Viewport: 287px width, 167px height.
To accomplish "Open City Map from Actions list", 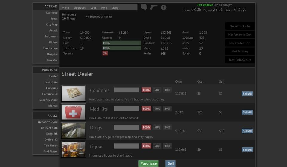I will [x=52, y=24].
